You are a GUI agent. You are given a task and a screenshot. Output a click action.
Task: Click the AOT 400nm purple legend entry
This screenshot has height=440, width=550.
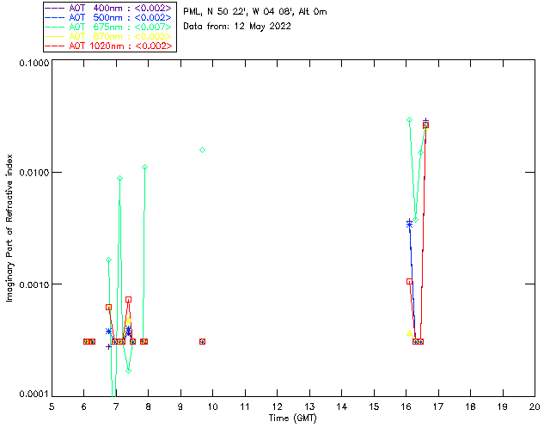click(108, 8)
